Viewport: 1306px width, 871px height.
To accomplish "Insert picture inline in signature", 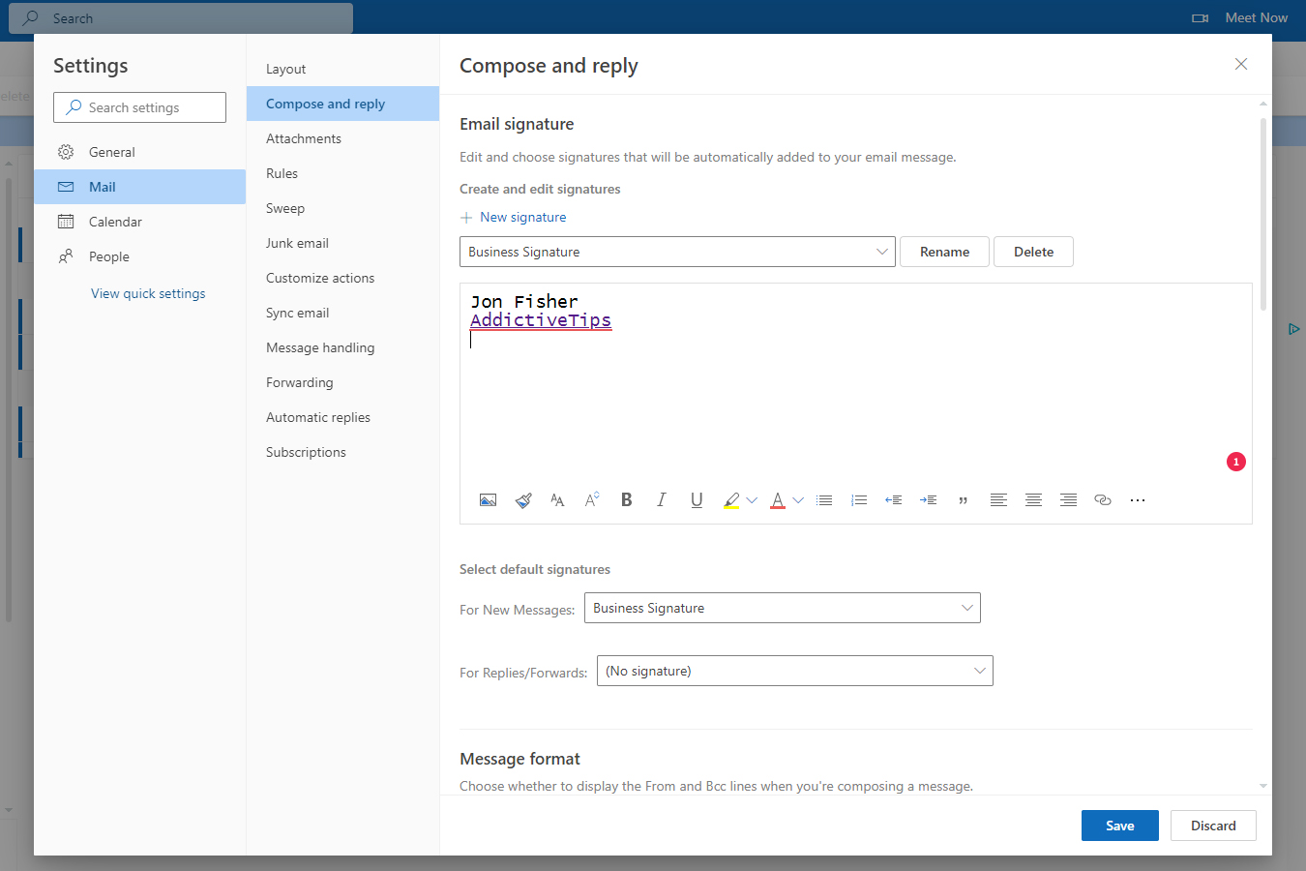I will [488, 500].
